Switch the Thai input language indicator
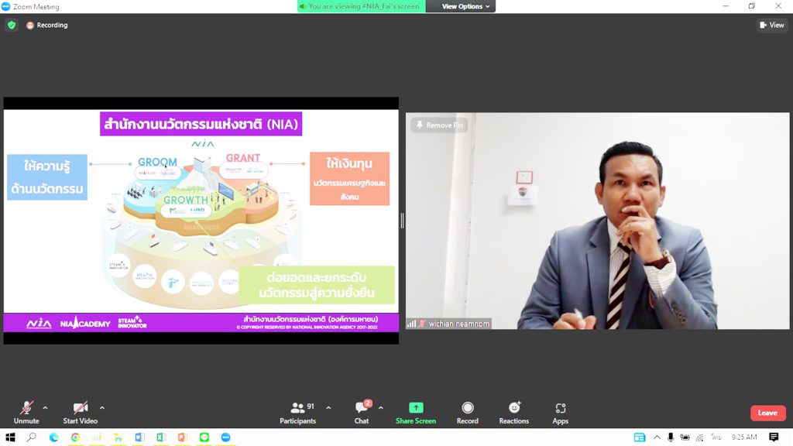Viewport: 793px width, 446px height. 715,437
